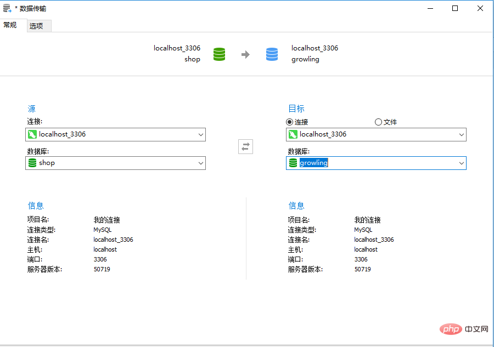
Task: Expand the target database growling dropdown arrow
Action: (x=461, y=163)
